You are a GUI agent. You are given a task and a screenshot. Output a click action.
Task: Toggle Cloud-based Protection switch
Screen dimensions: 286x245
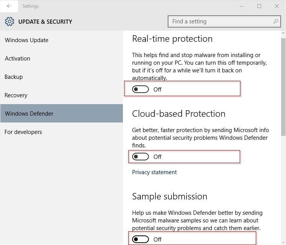click(141, 157)
